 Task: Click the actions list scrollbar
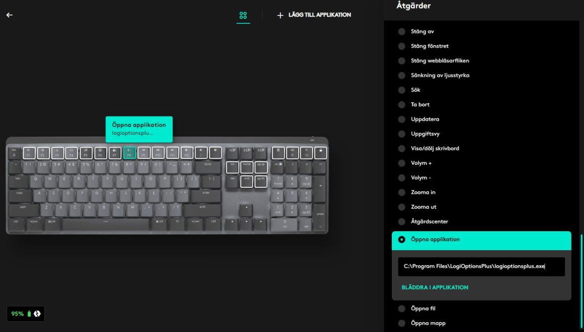pos(581,282)
